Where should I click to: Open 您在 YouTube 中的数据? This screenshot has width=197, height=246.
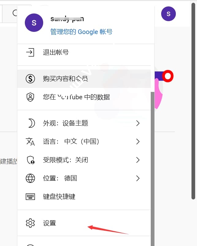pyautogui.click(x=84, y=97)
